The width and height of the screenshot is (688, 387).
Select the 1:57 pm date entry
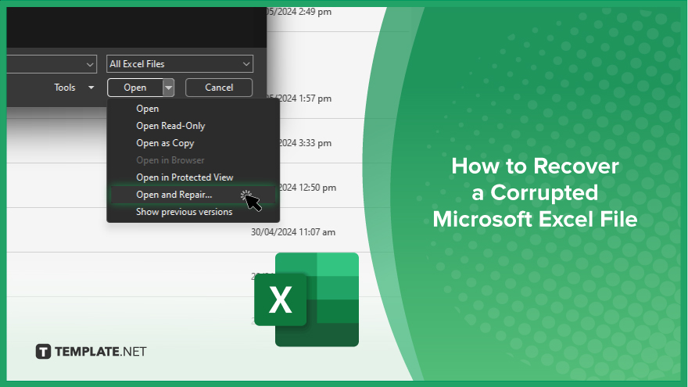point(306,99)
